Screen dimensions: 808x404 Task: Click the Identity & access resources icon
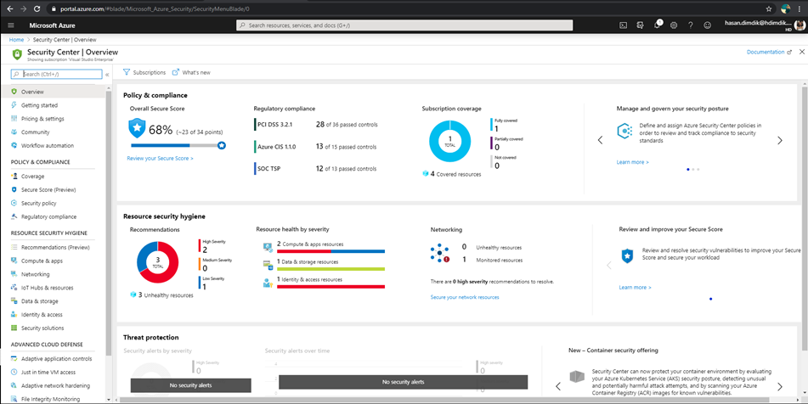[x=268, y=282]
